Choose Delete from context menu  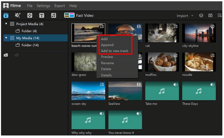tap(106, 69)
